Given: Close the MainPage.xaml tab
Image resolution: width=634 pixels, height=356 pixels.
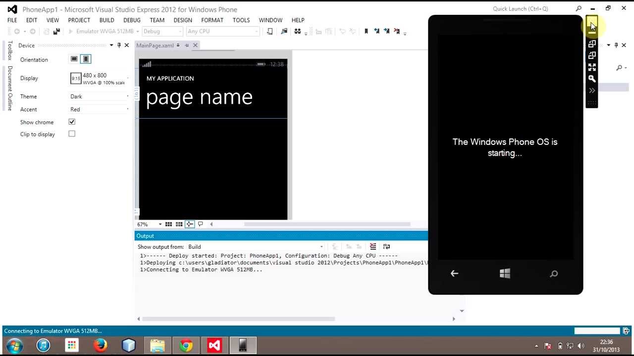Looking at the screenshot, I should pos(195,45).
